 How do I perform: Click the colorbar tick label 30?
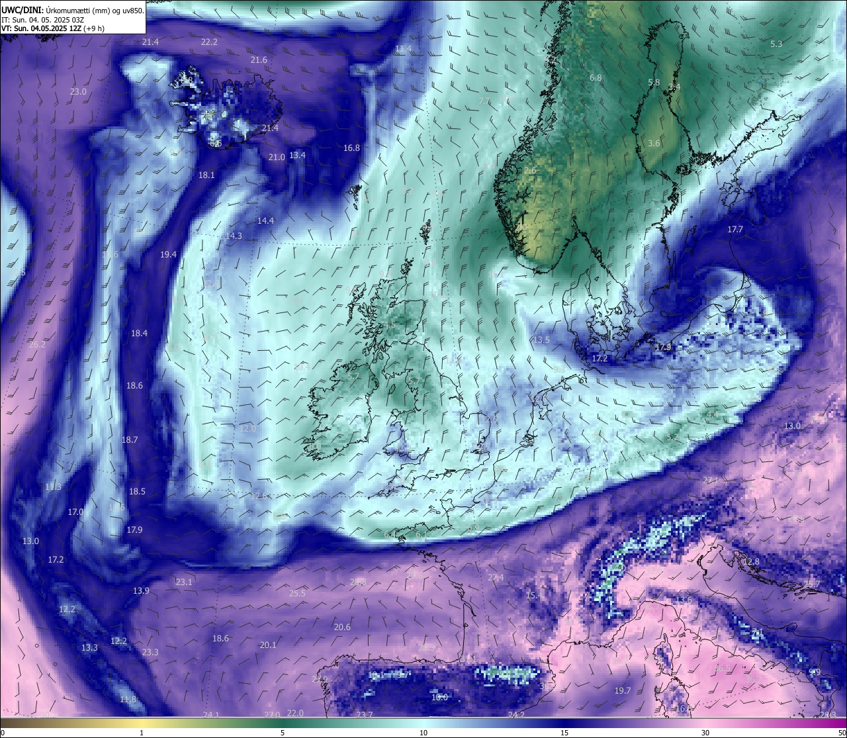(705, 733)
